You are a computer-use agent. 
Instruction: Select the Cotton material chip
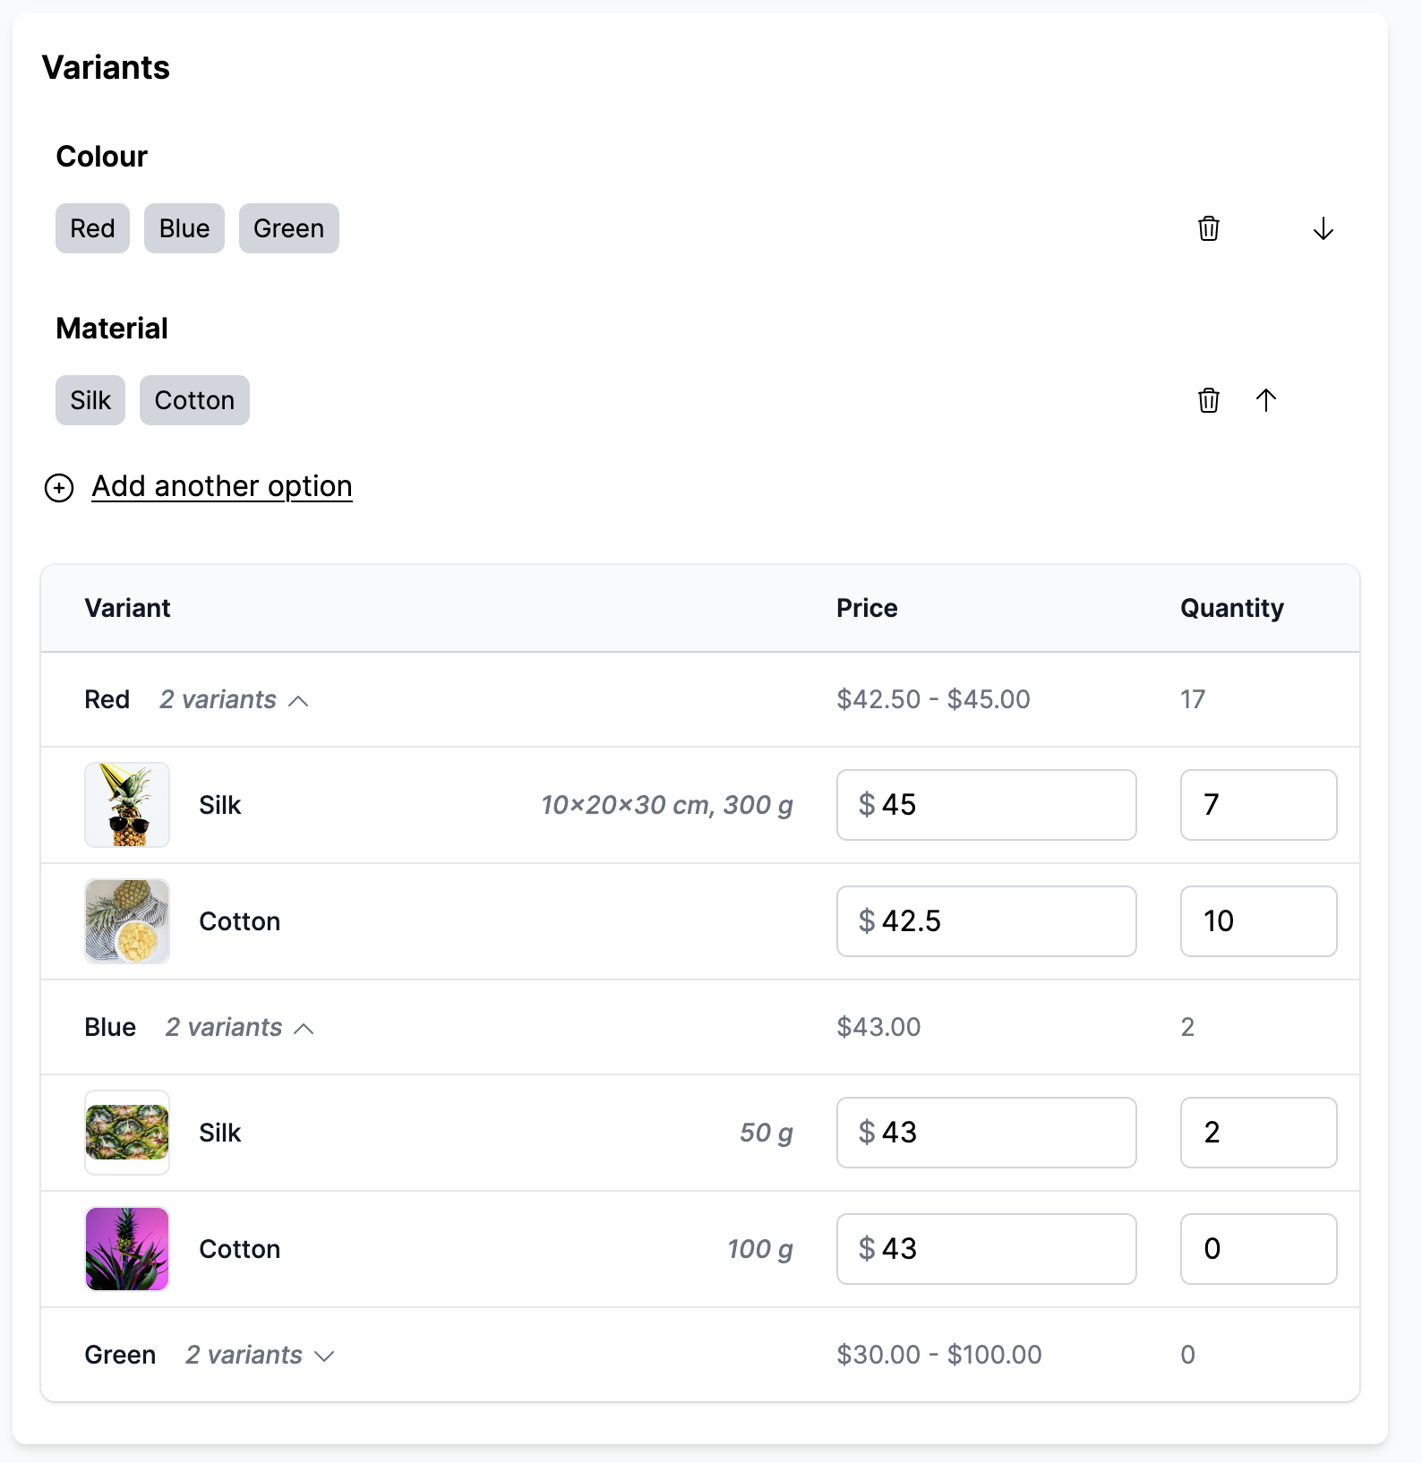tap(194, 400)
